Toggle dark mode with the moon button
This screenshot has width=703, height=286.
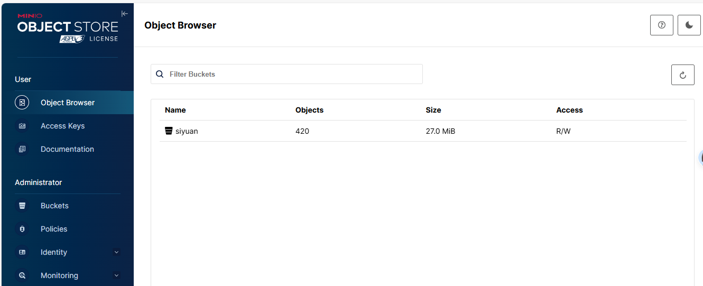[x=689, y=25]
